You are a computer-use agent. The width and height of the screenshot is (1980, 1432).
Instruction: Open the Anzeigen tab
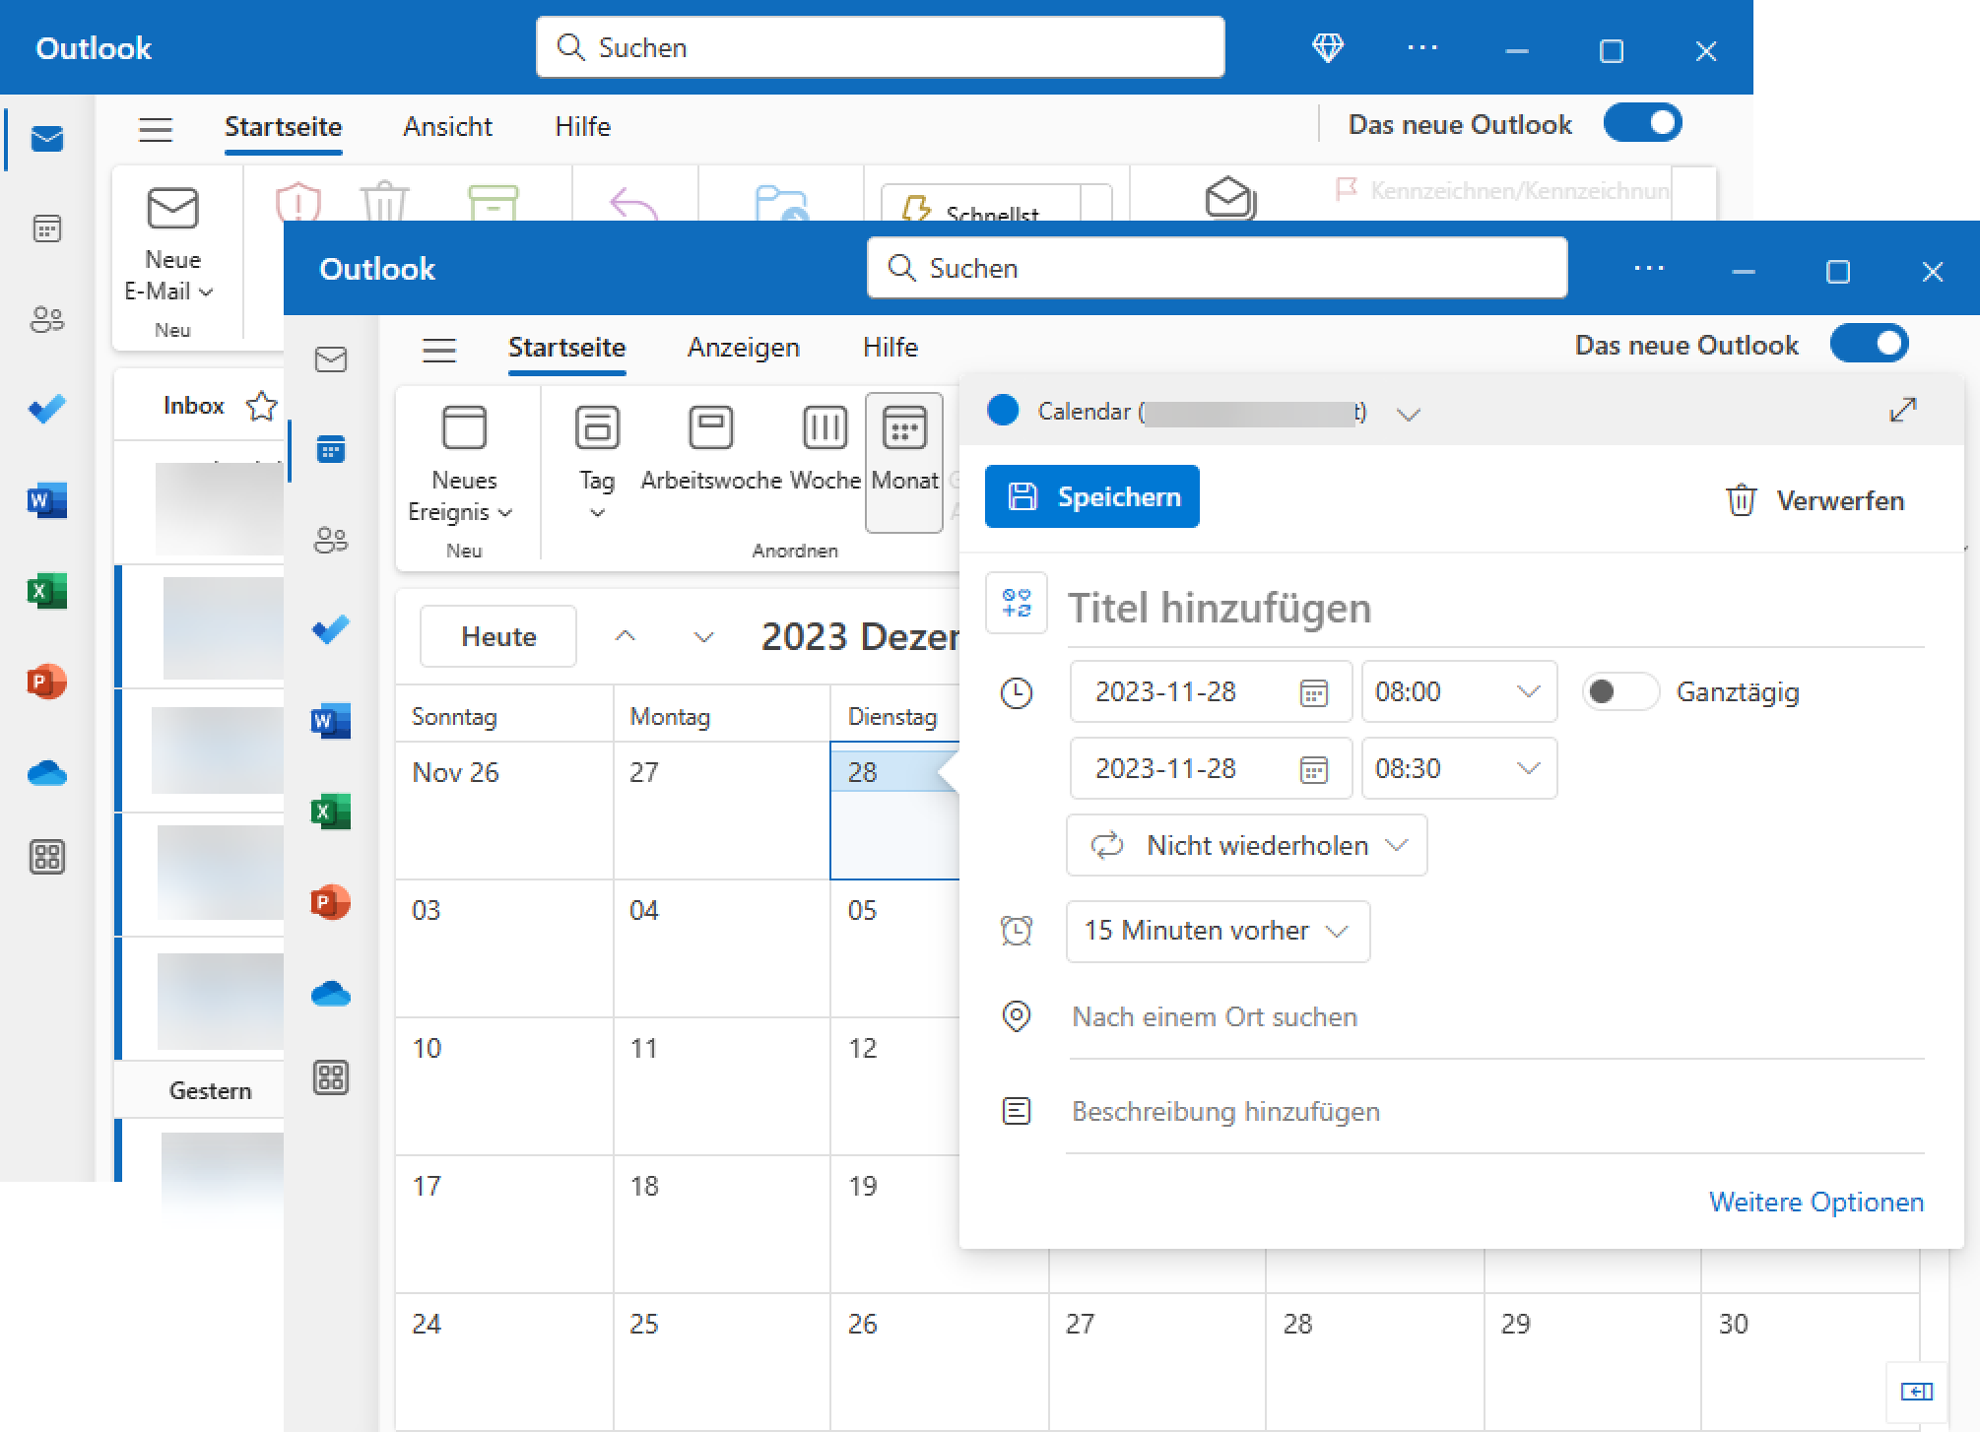pyautogui.click(x=743, y=348)
